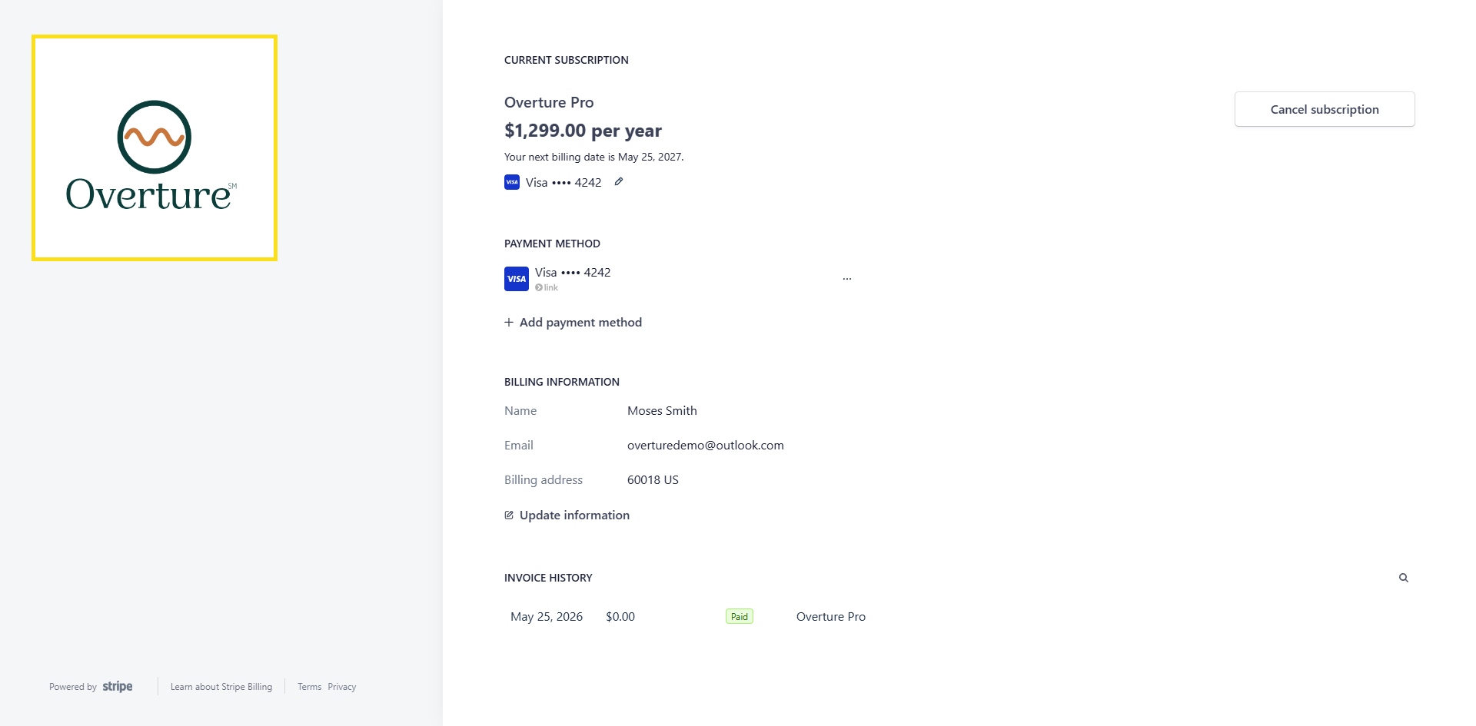Screen dimensions: 1476x726
Task: Click the link label under Visa card
Action: coord(547,287)
